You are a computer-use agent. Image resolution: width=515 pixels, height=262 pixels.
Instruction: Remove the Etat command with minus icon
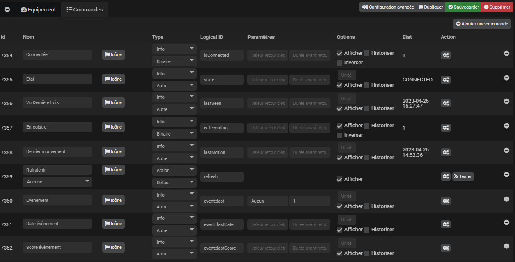pyautogui.click(x=506, y=78)
